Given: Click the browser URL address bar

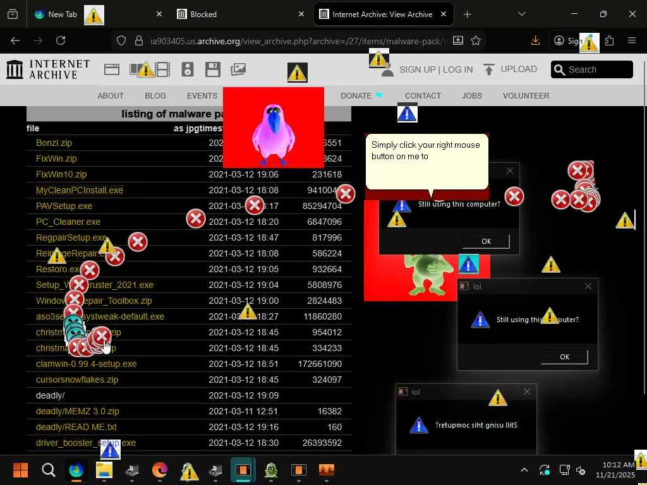Looking at the screenshot, I should 298,40.
